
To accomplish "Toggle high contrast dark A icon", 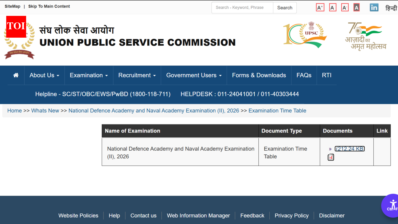I will [x=356, y=7].
